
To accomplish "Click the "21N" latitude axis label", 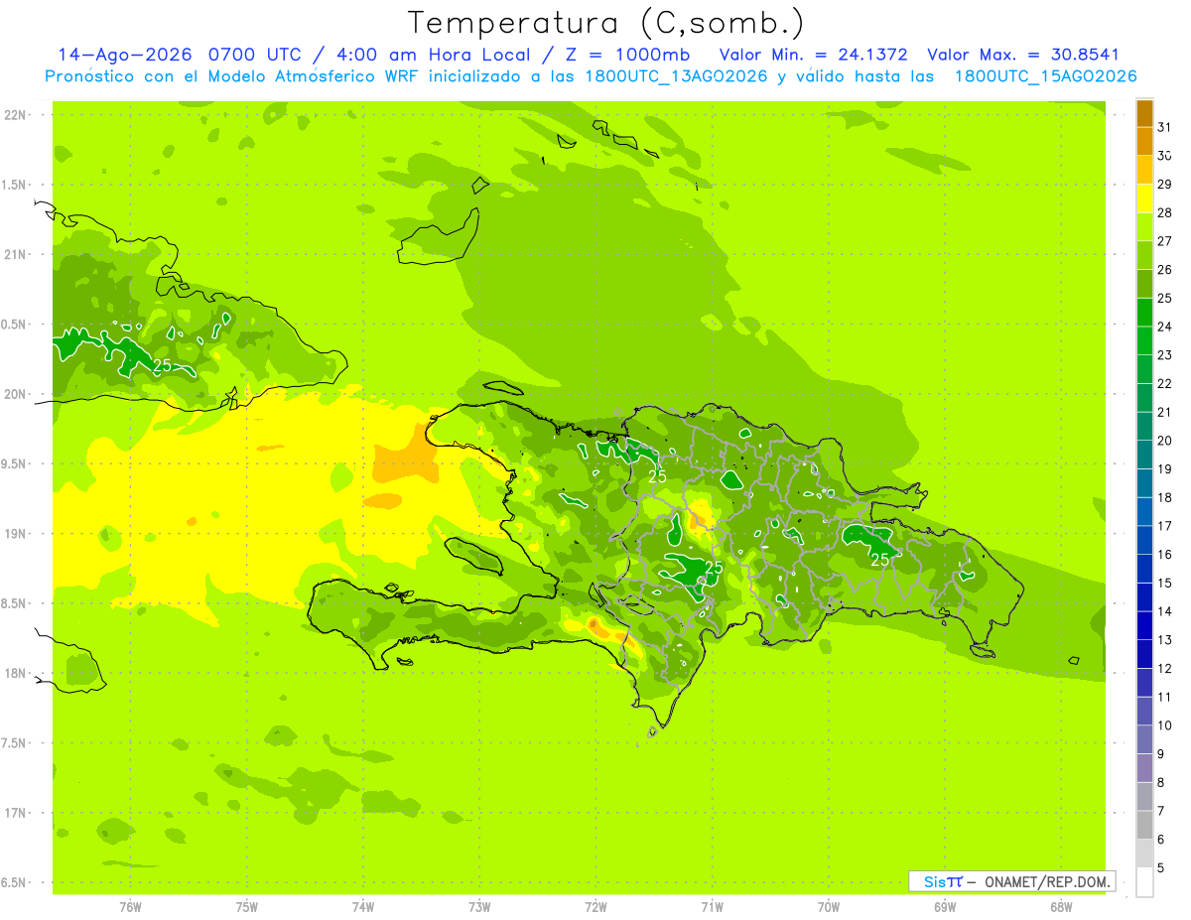I will click(x=14, y=254).
